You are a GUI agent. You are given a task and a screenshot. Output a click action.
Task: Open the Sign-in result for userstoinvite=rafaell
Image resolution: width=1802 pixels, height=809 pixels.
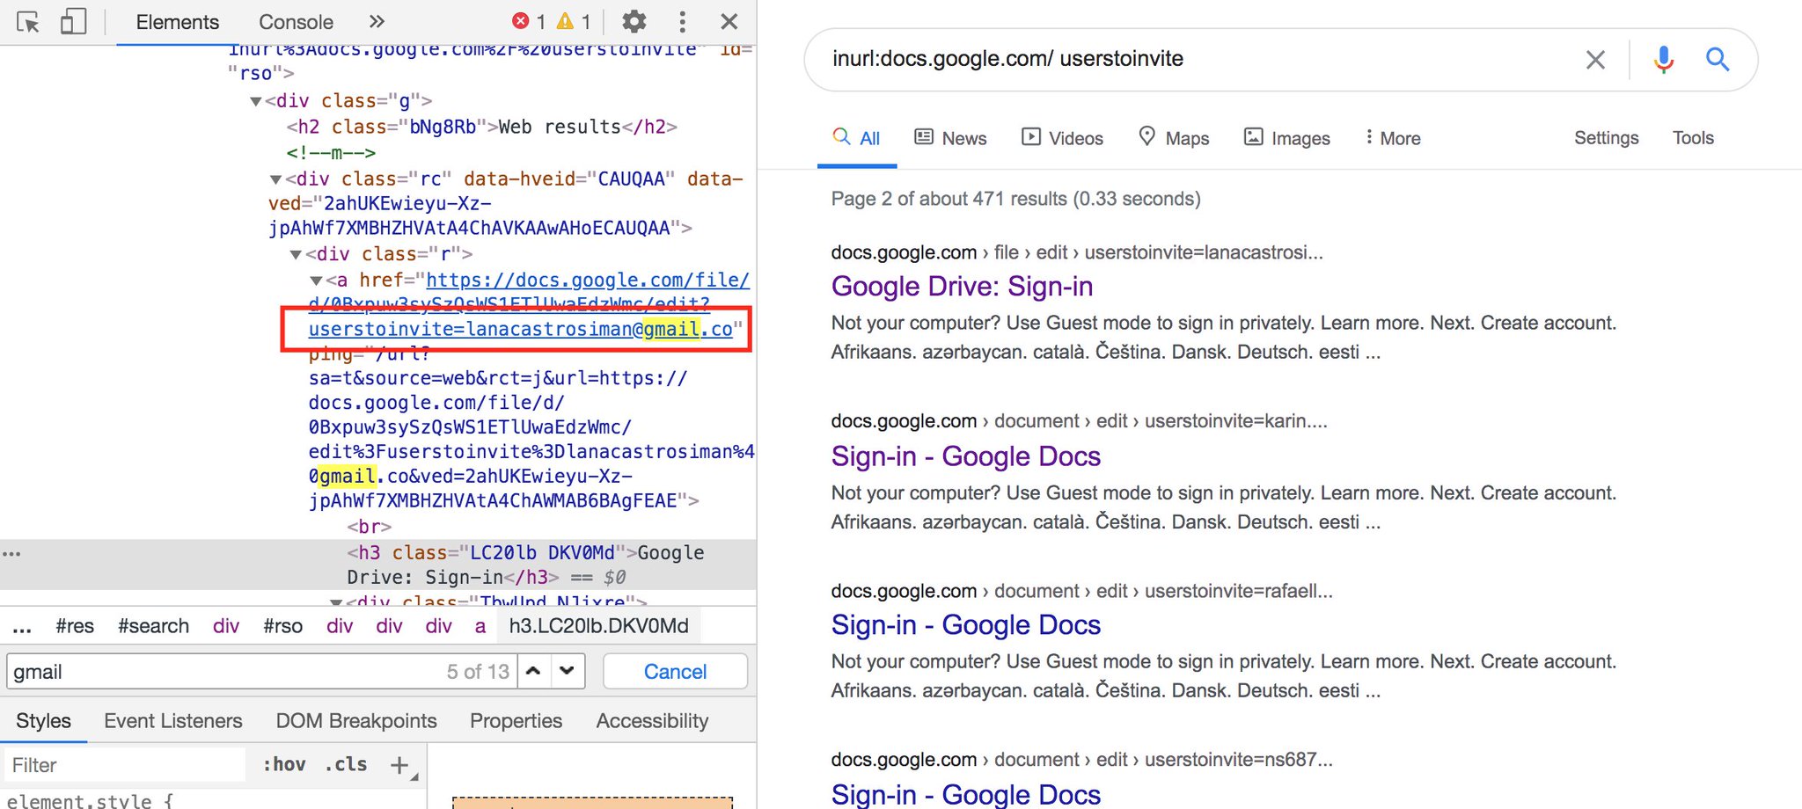point(966,625)
